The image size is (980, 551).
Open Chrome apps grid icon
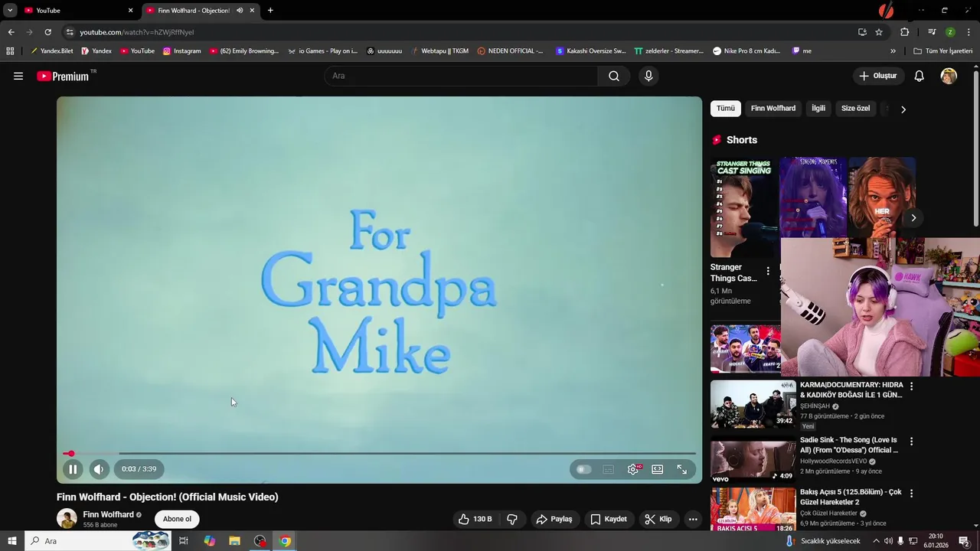(x=10, y=51)
